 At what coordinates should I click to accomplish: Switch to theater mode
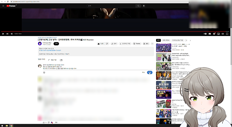(x=223, y=34)
